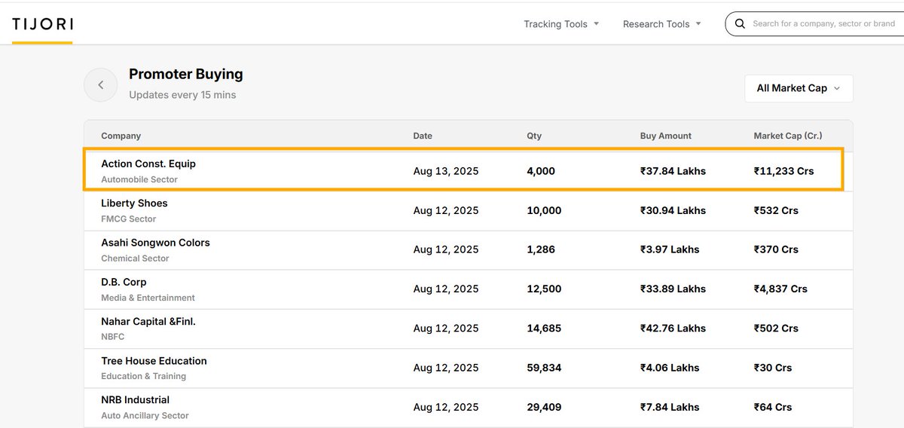Open NRB Industrial company

(135, 400)
